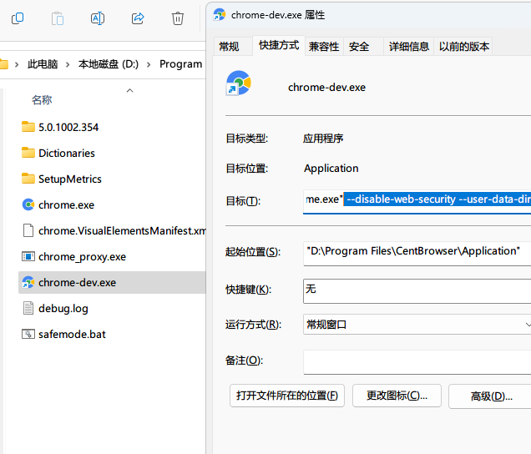This screenshot has width=531, height=454.
Task: Click the safemode.bat file icon
Action: click(x=28, y=334)
